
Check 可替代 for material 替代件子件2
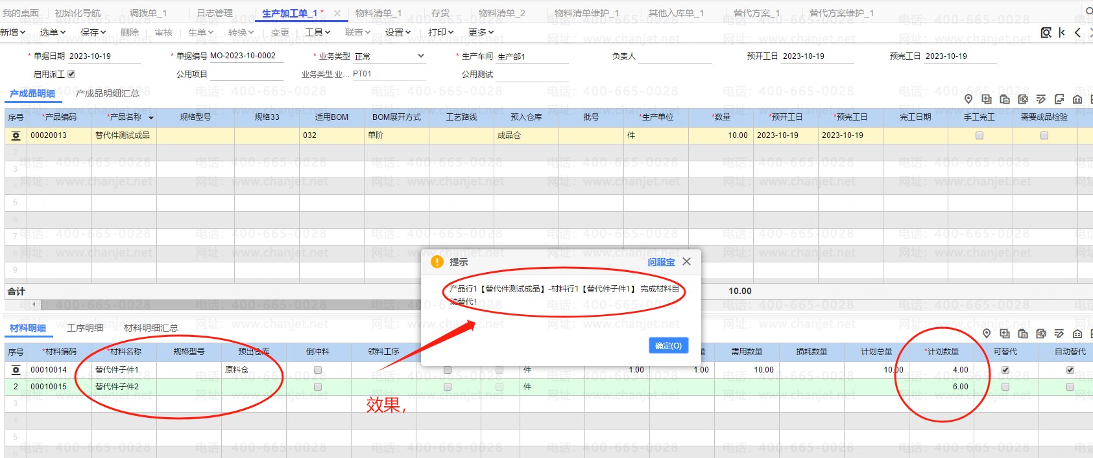click(x=1005, y=387)
